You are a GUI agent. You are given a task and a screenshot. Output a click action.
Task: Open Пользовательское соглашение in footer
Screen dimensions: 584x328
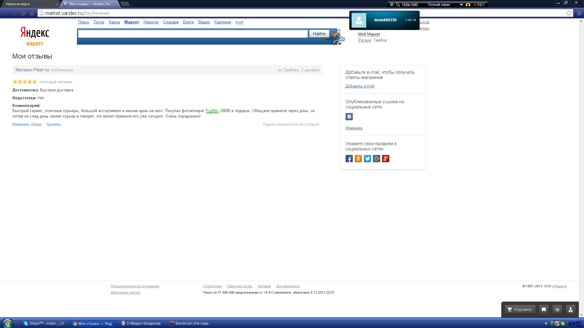point(135,286)
